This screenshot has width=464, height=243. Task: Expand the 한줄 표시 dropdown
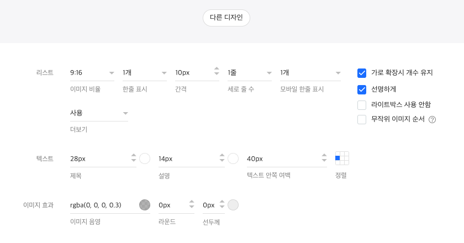point(145,73)
